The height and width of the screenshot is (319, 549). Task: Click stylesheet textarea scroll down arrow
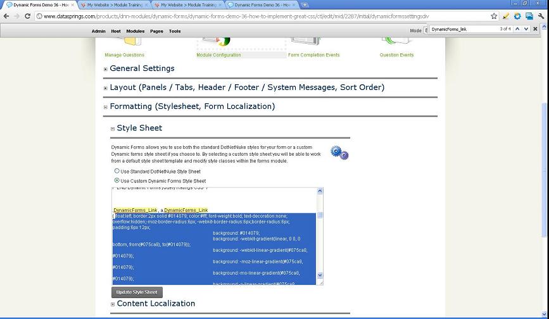(x=320, y=275)
